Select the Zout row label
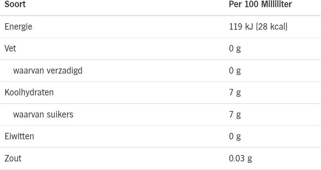The width and height of the screenshot is (321, 170). pos(13,158)
